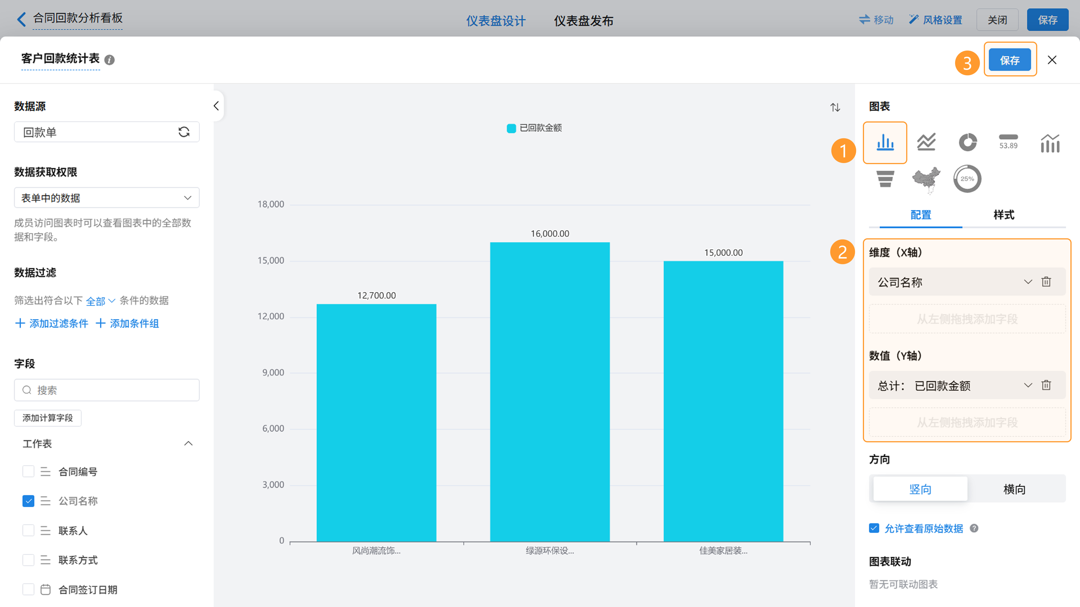Click the data source refresh icon
The image size is (1080, 607).
184,132
